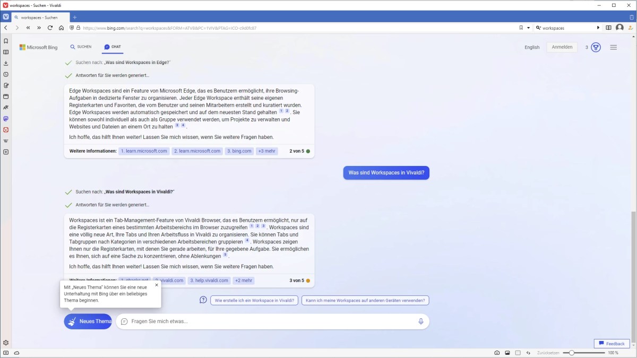Click the rewind history button
Viewport: 637px width, 358px height.
click(28, 28)
